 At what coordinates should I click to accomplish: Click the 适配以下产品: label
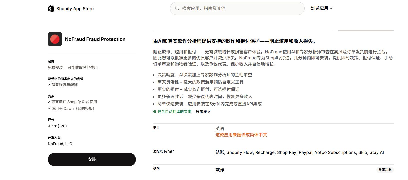164,151
